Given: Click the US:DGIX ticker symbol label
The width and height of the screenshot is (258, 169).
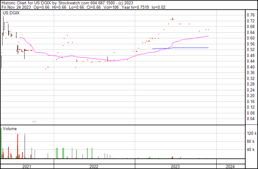Looking at the screenshot, I should click(x=12, y=13).
